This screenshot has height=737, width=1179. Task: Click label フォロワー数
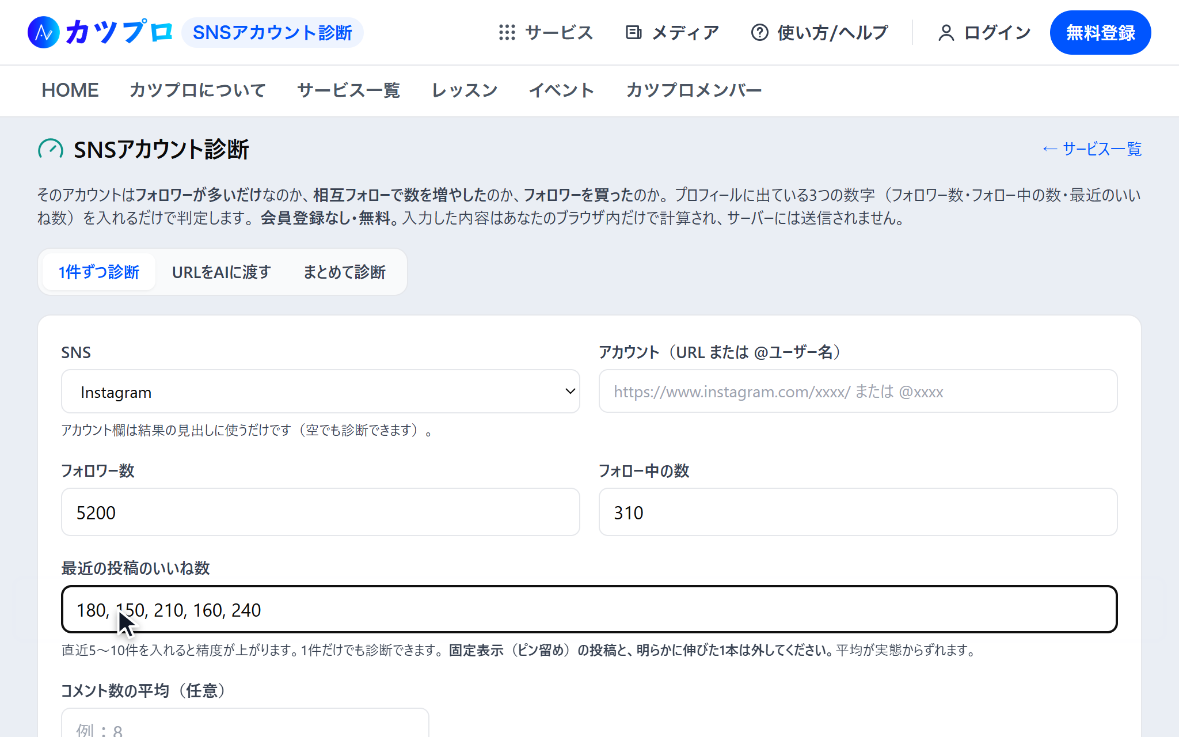(x=98, y=470)
